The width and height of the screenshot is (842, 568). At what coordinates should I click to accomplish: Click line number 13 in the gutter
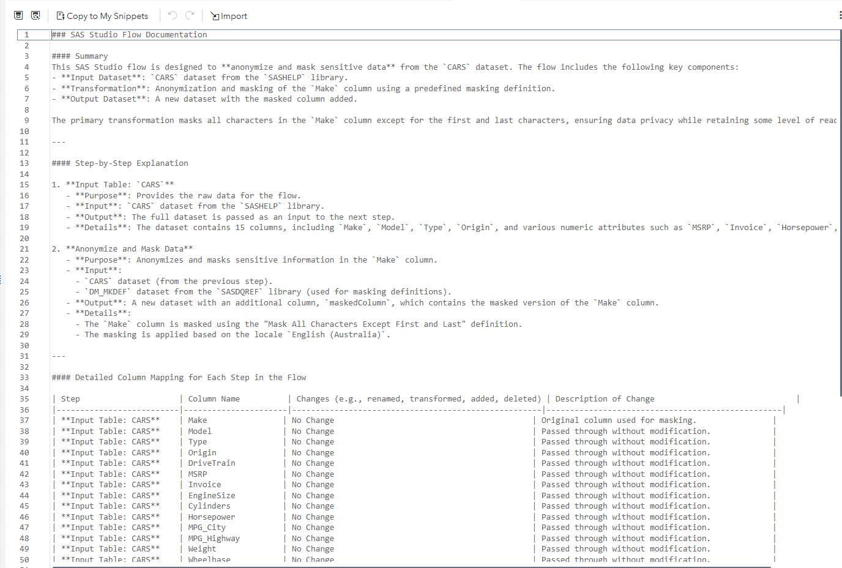(x=24, y=163)
